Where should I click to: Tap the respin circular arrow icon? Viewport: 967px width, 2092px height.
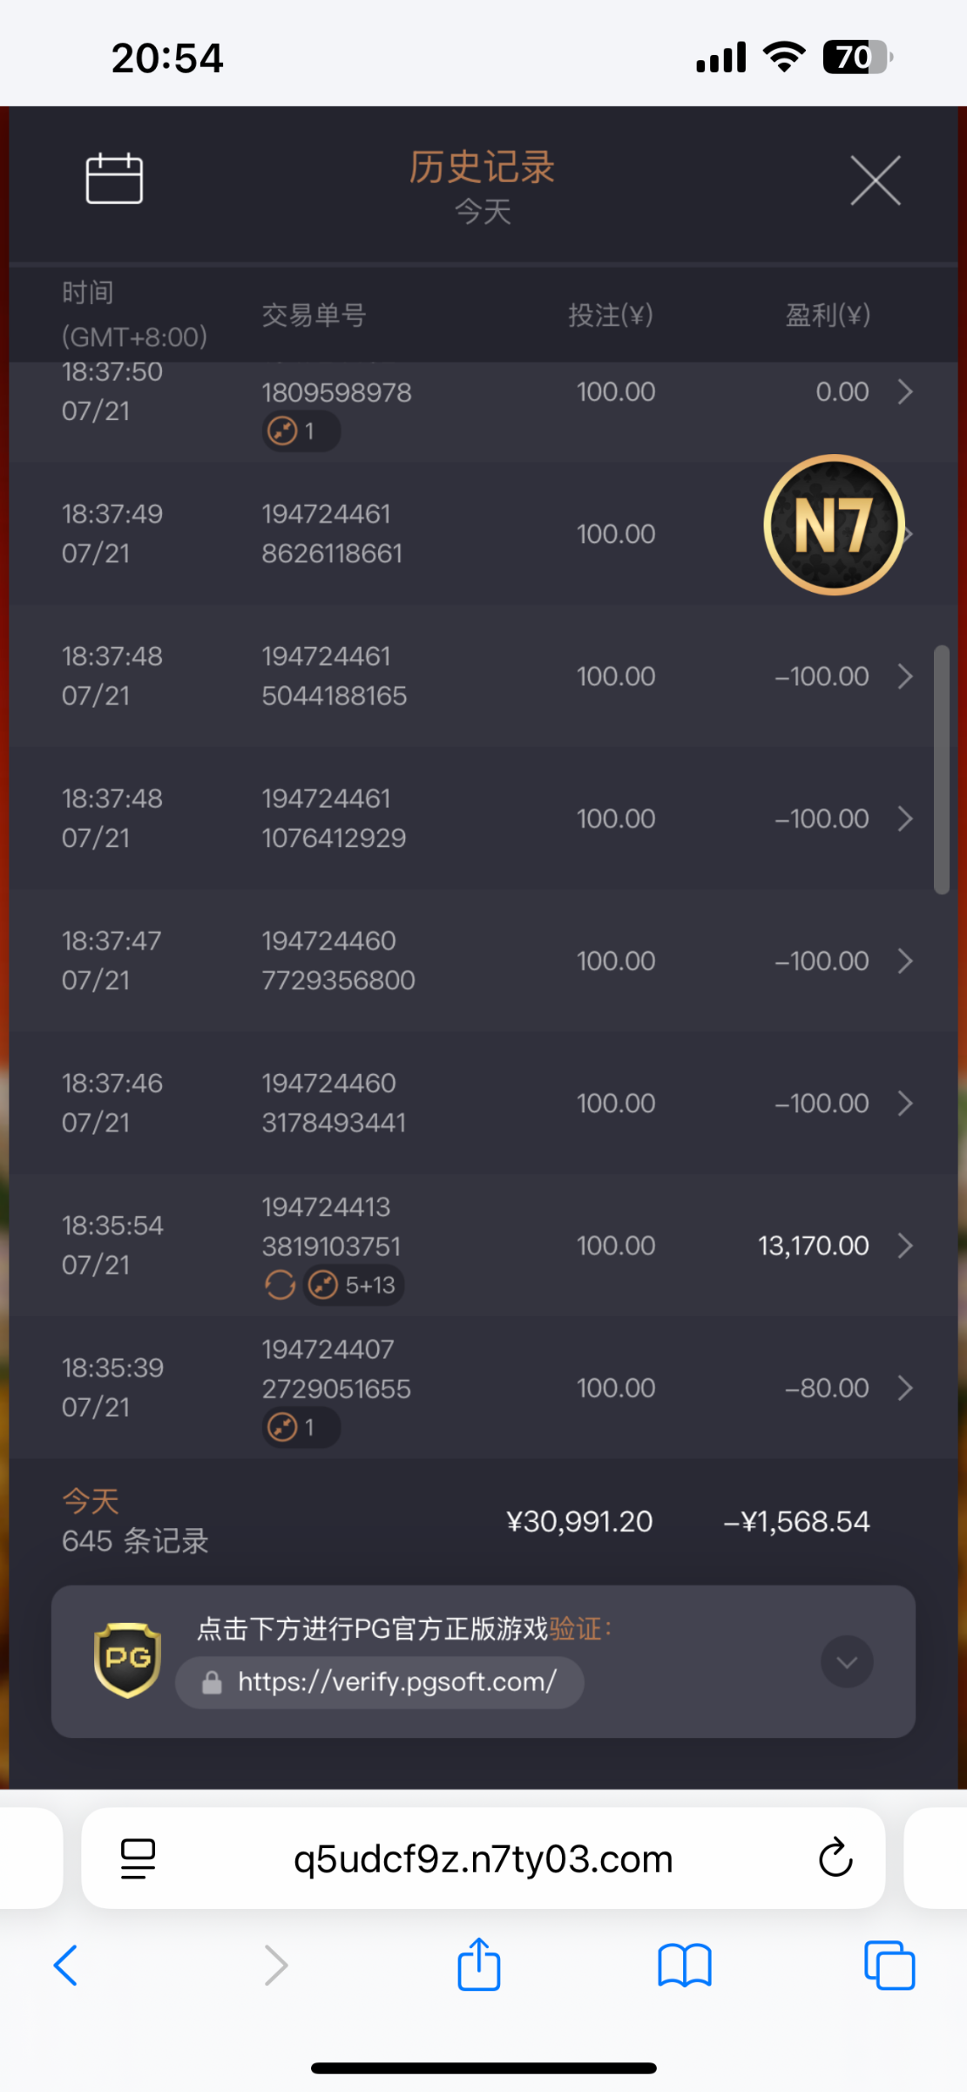point(280,1285)
